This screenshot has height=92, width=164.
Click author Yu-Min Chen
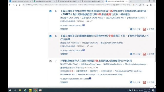click(69, 64)
